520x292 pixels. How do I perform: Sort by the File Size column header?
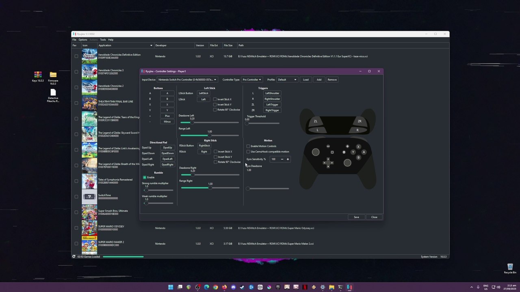(228, 45)
